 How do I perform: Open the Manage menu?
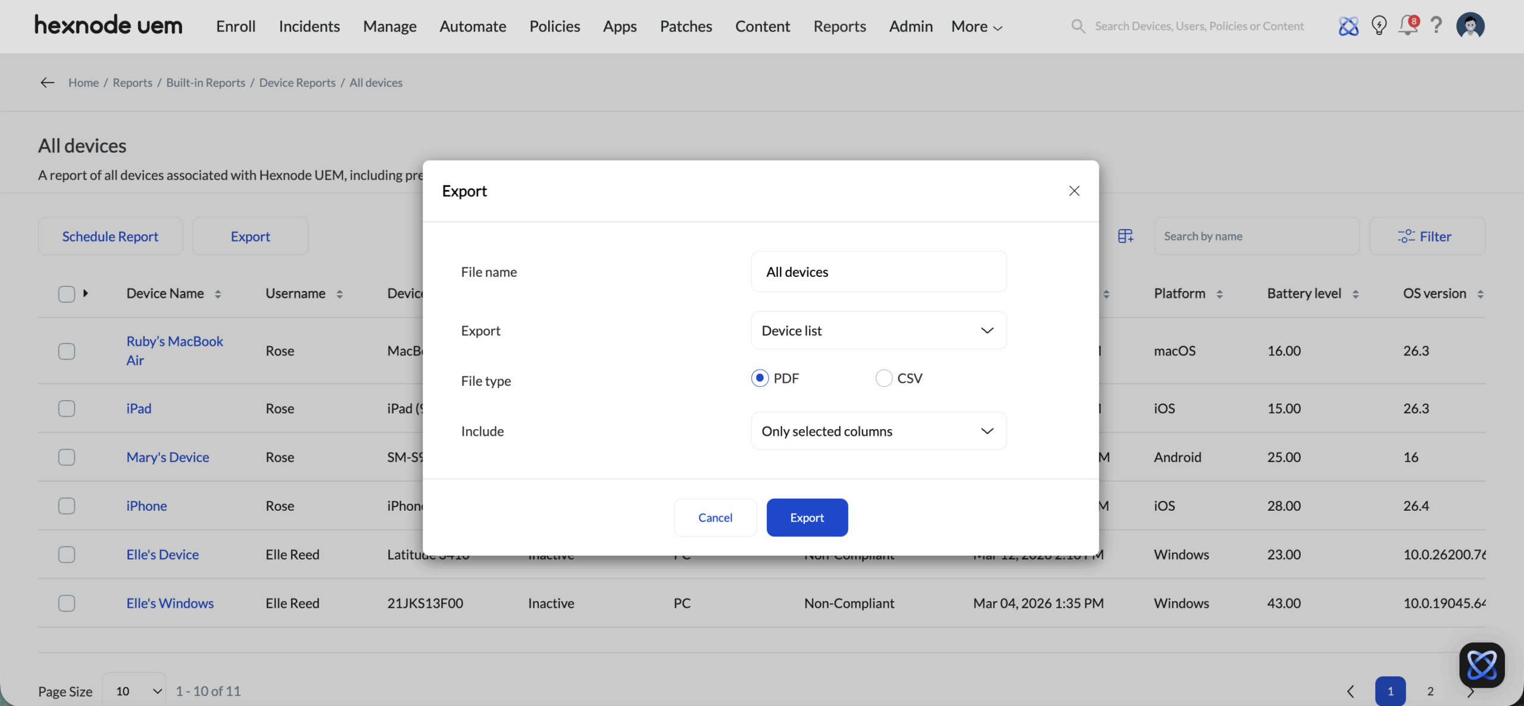pos(389,26)
